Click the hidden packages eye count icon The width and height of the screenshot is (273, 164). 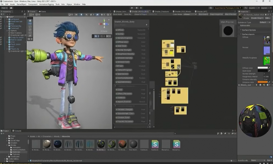click(234, 134)
